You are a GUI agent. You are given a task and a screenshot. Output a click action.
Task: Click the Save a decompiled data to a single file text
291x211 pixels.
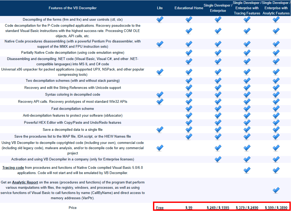point(73,129)
